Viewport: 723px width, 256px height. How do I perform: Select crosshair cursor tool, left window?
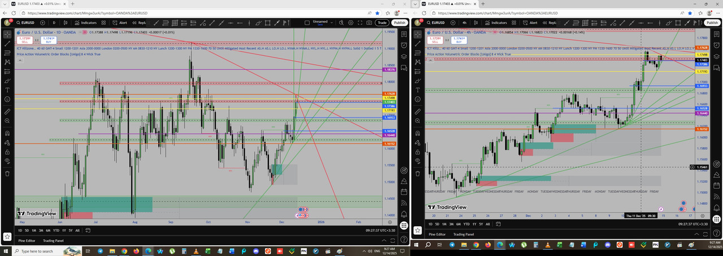[x=7, y=34]
